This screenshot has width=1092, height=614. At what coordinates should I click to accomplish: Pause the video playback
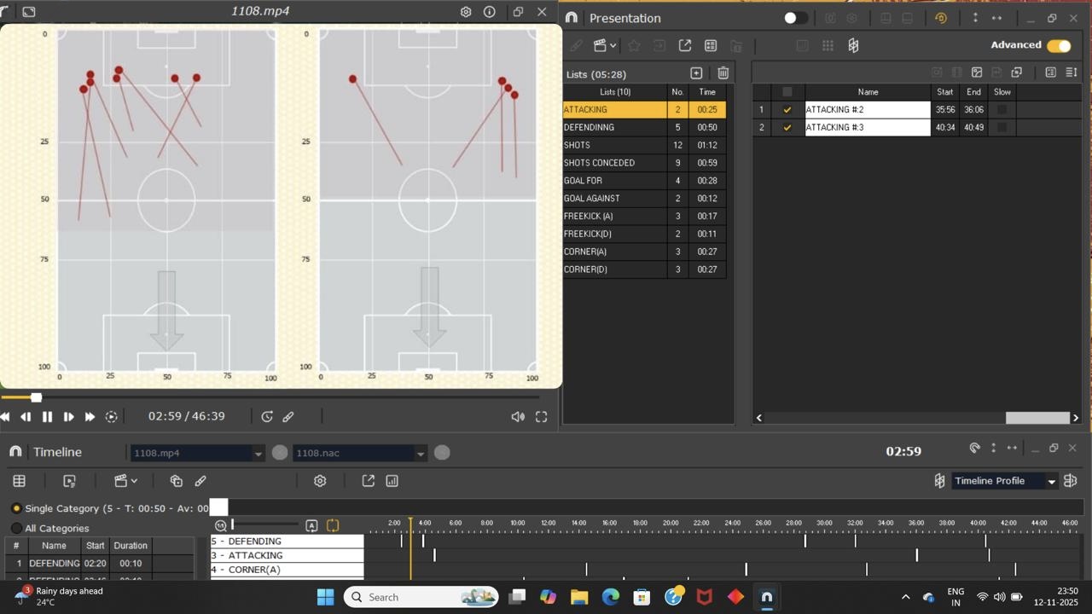click(x=47, y=417)
